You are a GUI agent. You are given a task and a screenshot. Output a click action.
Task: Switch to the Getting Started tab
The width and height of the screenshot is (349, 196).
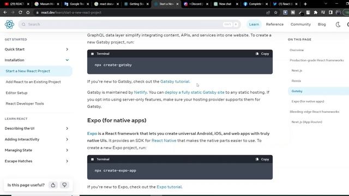135,4
